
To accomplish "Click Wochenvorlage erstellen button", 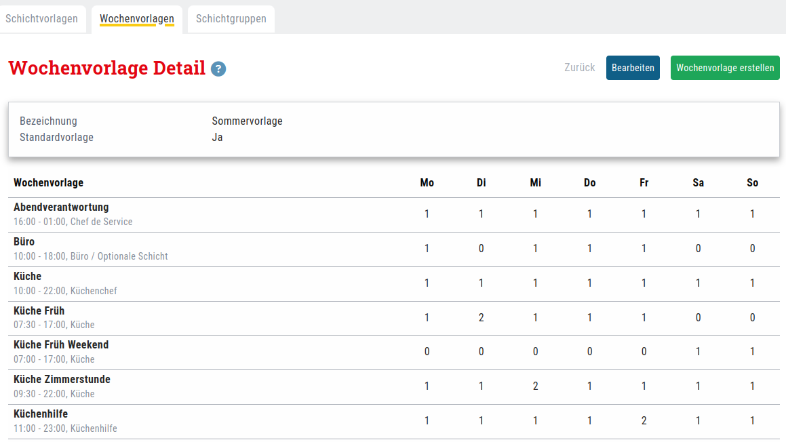I will pos(725,68).
